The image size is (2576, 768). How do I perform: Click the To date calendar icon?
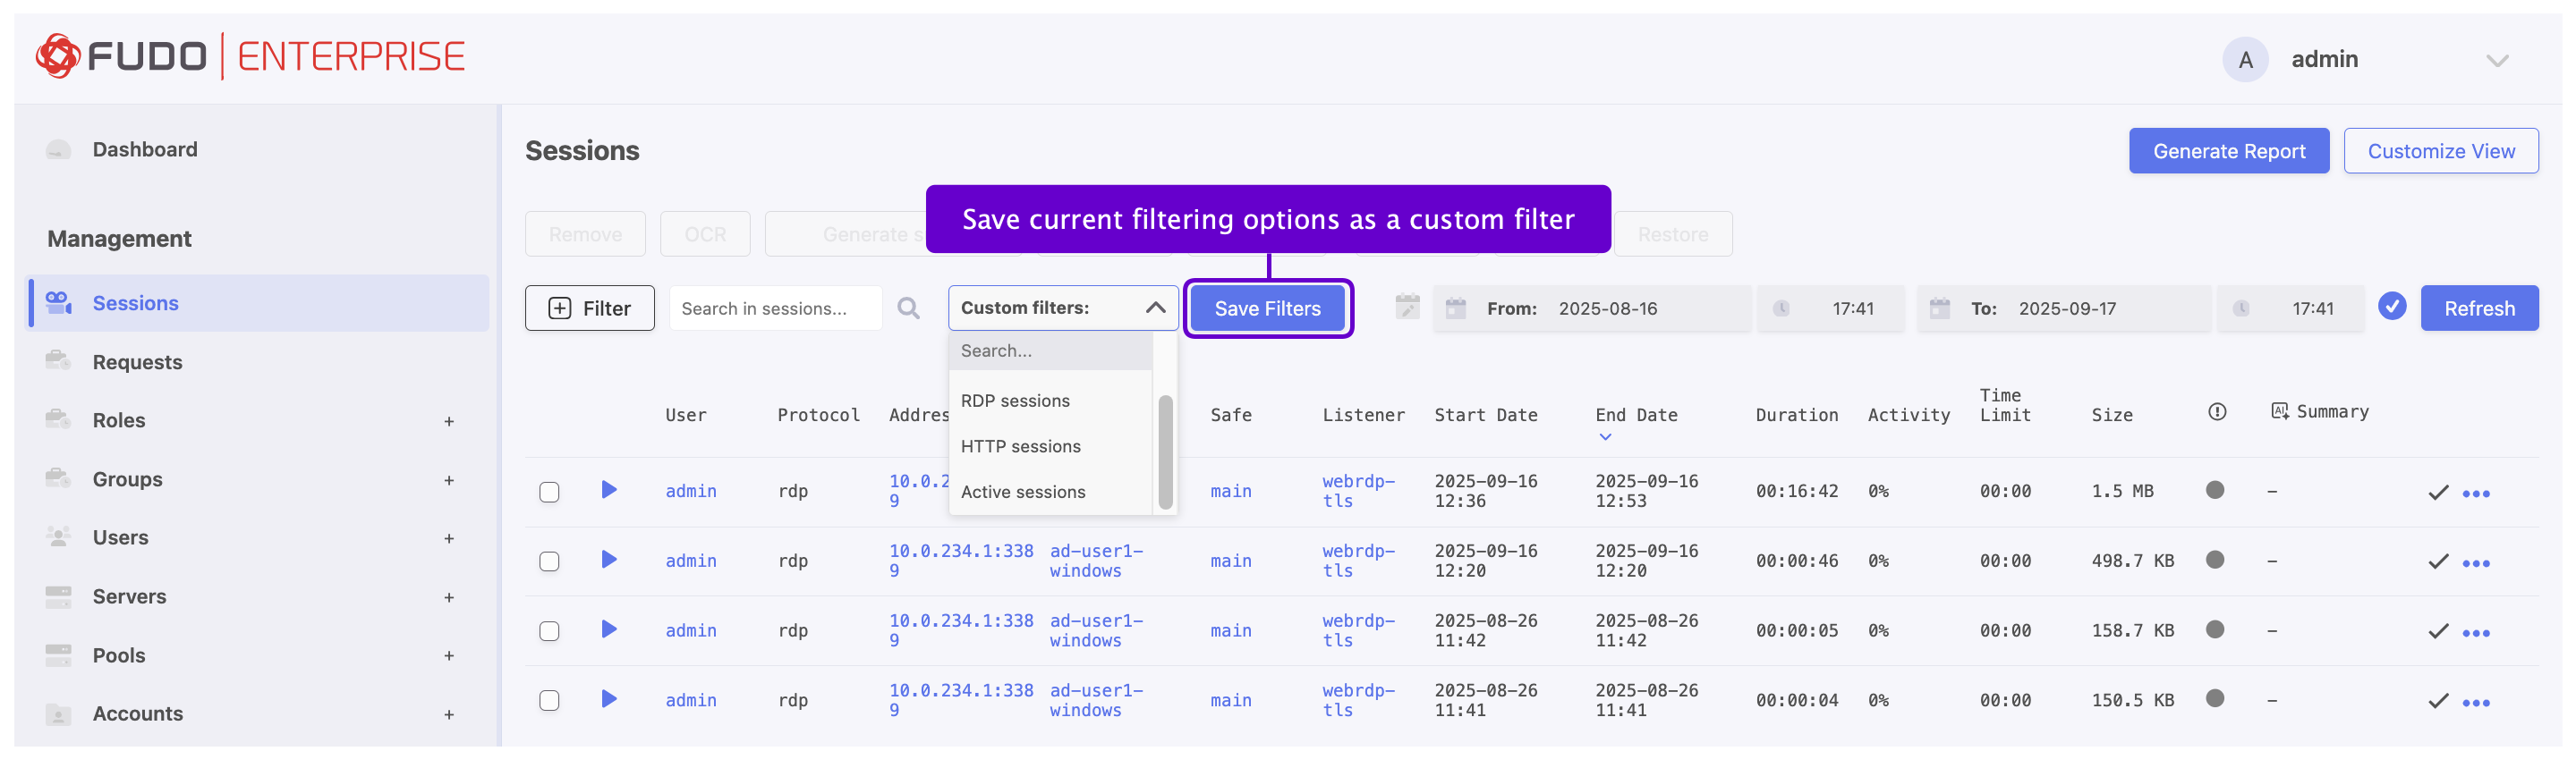pyautogui.click(x=1939, y=308)
